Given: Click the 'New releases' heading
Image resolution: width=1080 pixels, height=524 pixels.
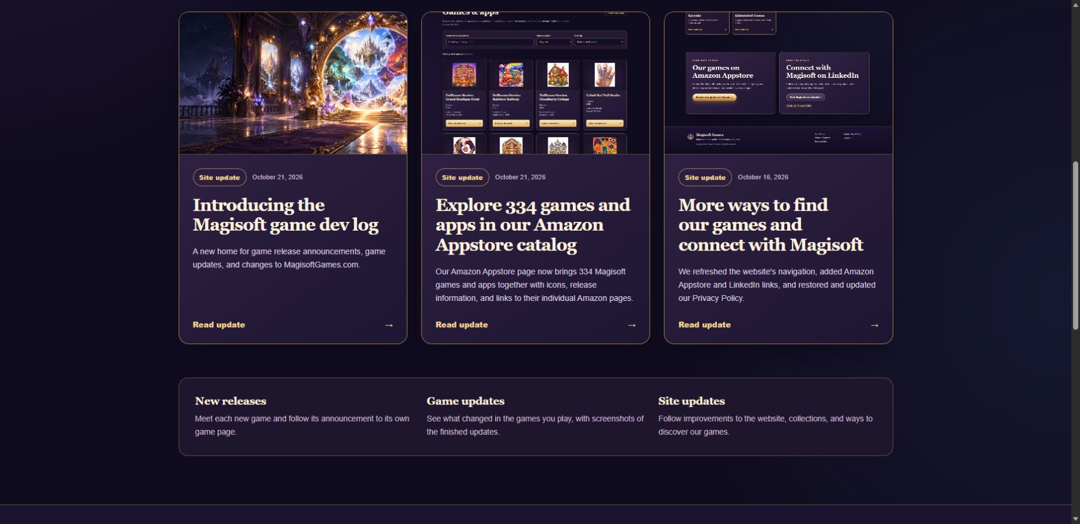Looking at the screenshot, I should (x=231, y=401).
